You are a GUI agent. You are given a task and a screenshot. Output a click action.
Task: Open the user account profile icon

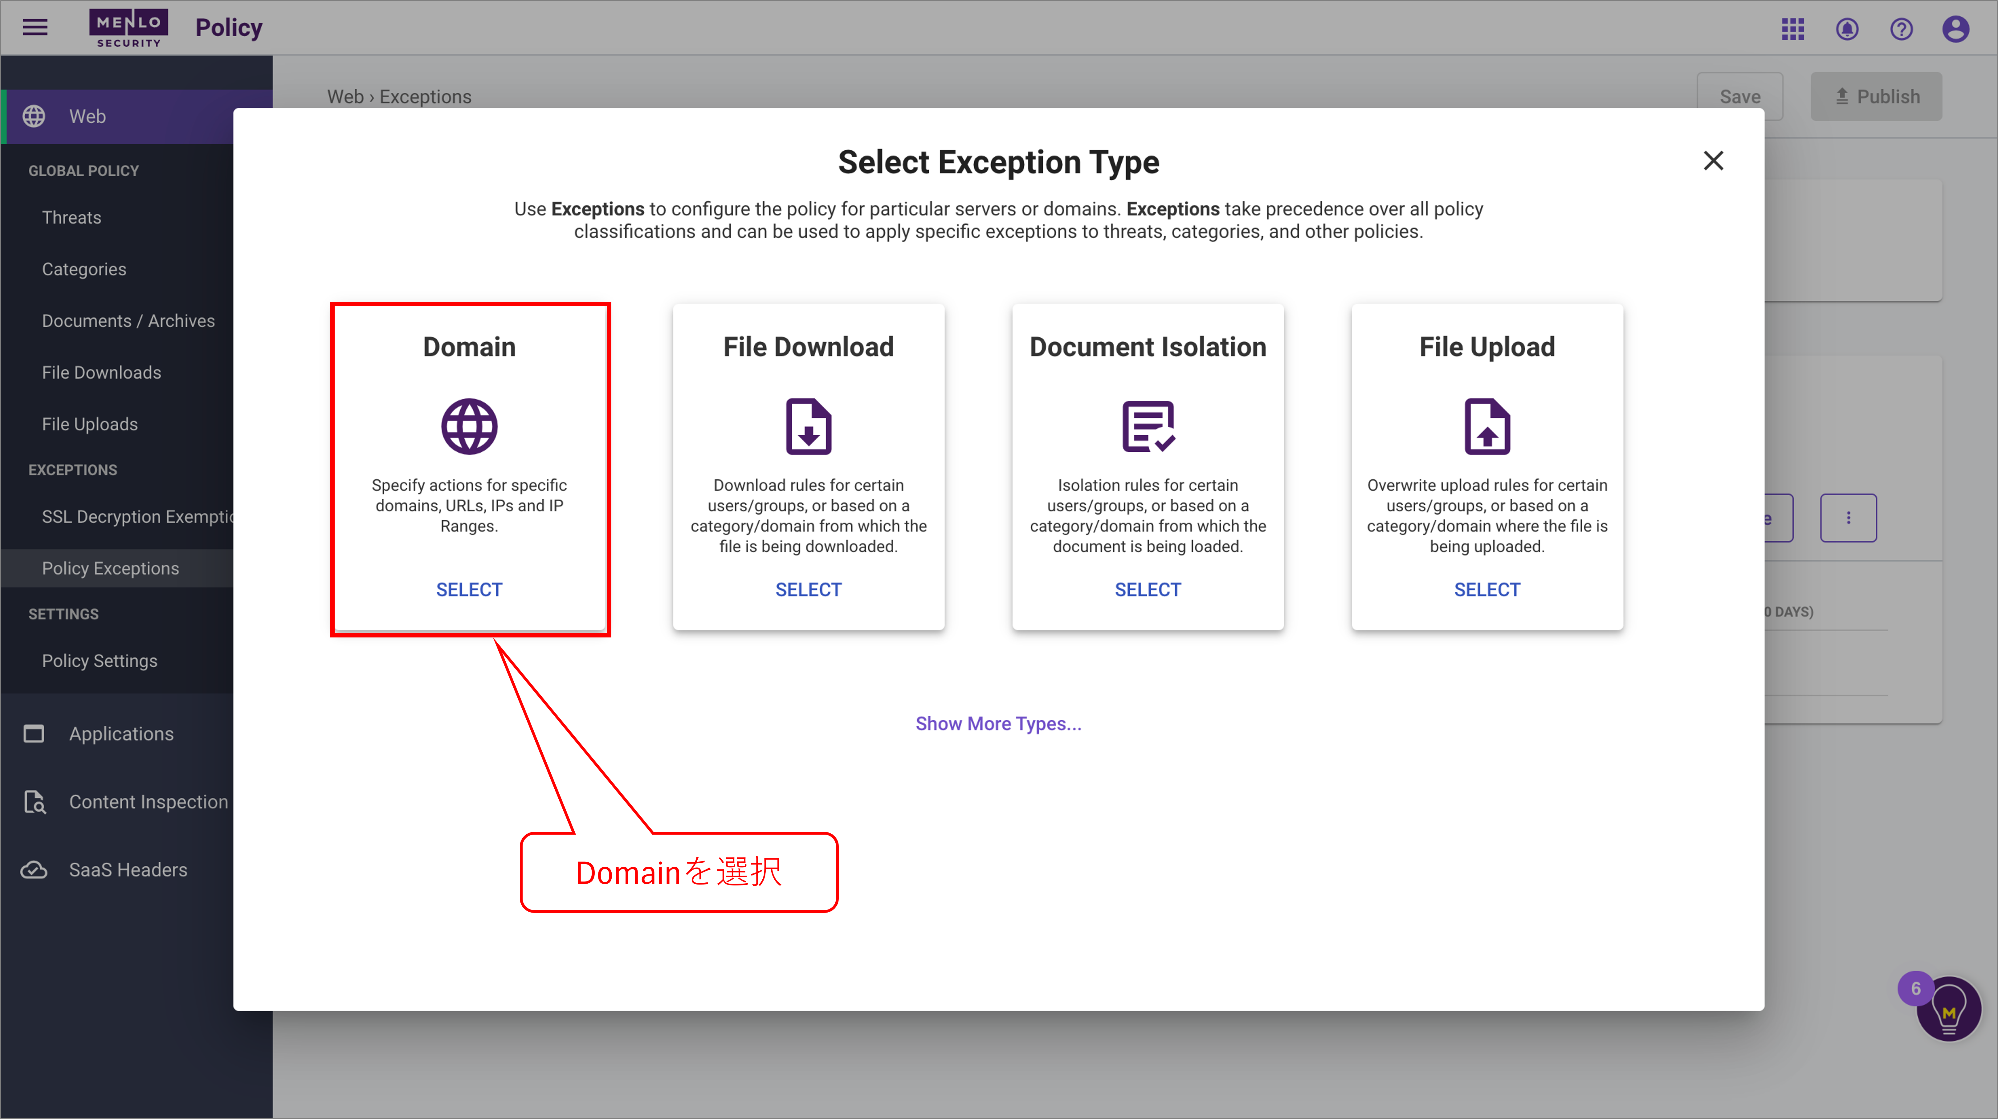pos(1955,30)
